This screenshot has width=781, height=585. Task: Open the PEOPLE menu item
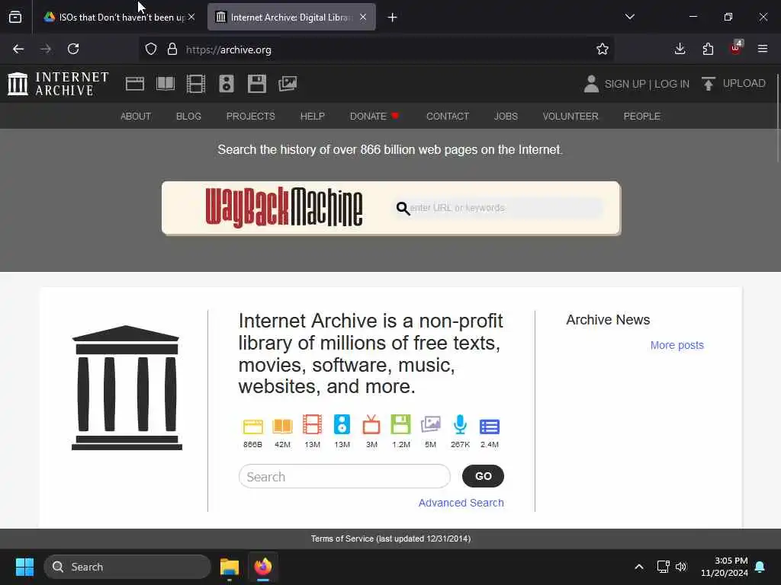pyautogui.click(x=641, y=116)
